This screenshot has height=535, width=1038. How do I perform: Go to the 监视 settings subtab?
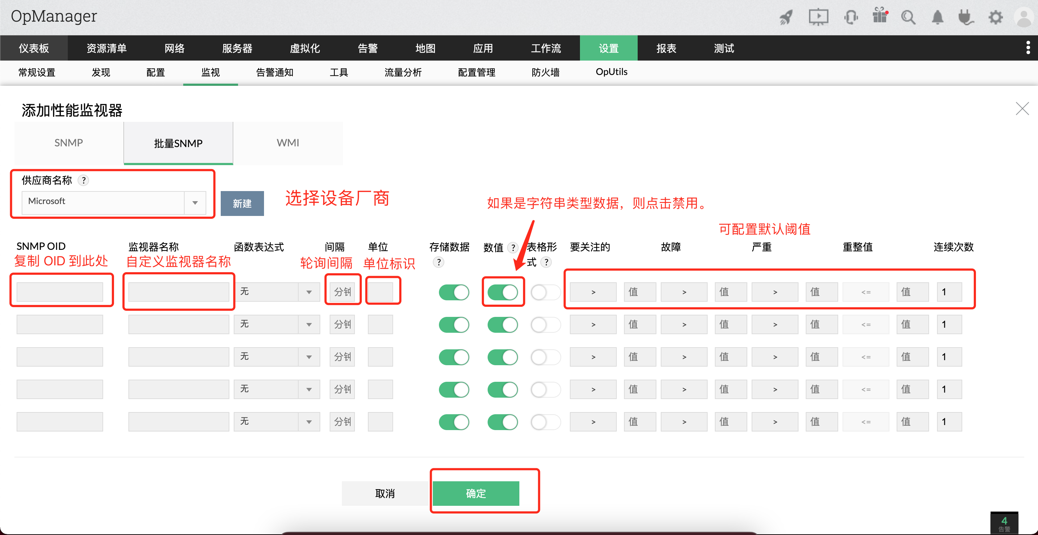[x=210, y=72]
